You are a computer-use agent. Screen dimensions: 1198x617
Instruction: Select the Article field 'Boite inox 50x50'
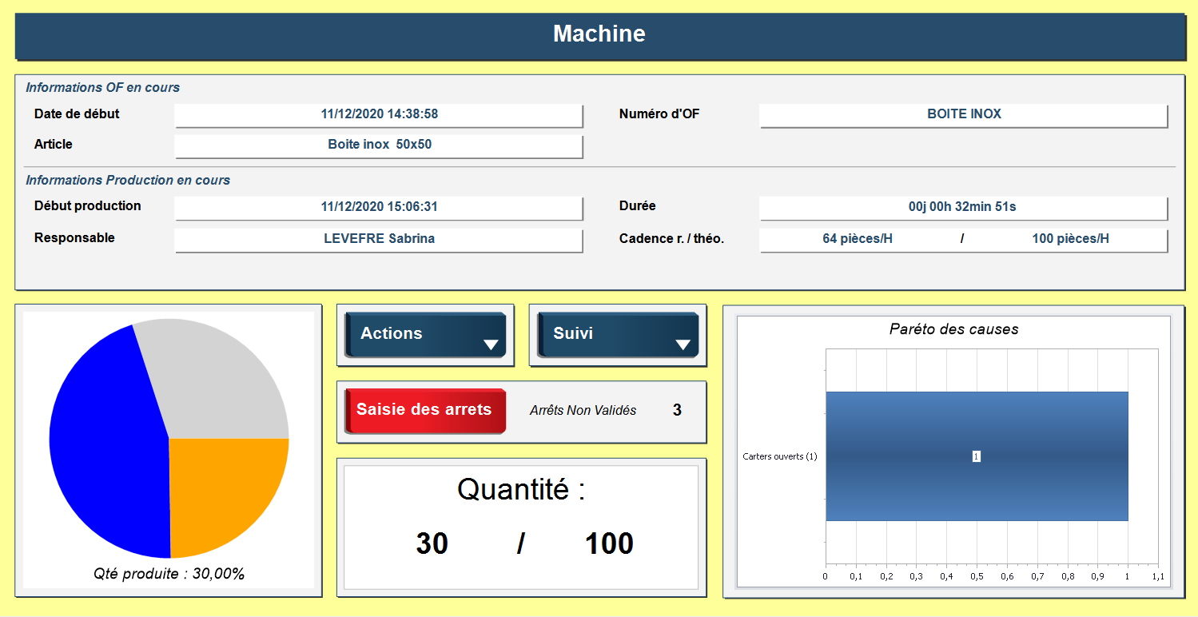[x=379, y=145]
